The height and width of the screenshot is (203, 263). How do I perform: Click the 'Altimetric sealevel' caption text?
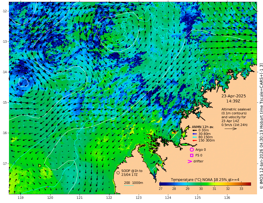(236, 109)
